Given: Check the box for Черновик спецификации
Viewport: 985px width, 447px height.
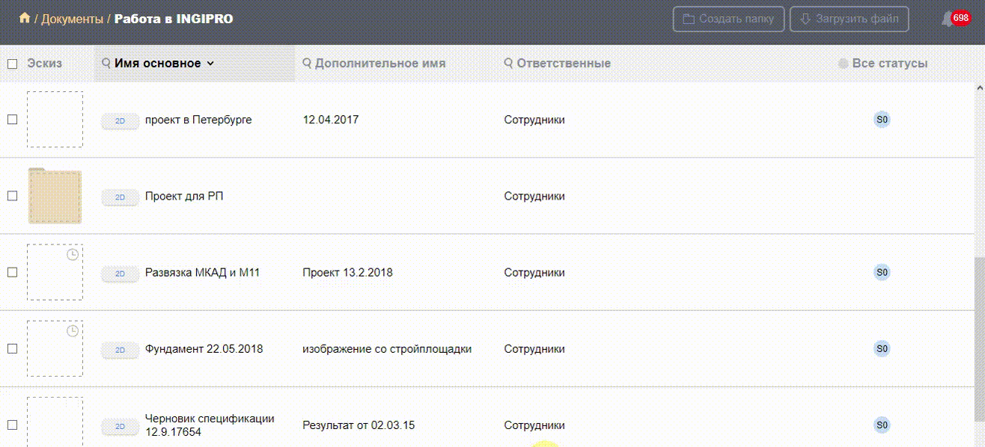Looking at the screenshot, I should pos(12,425).
